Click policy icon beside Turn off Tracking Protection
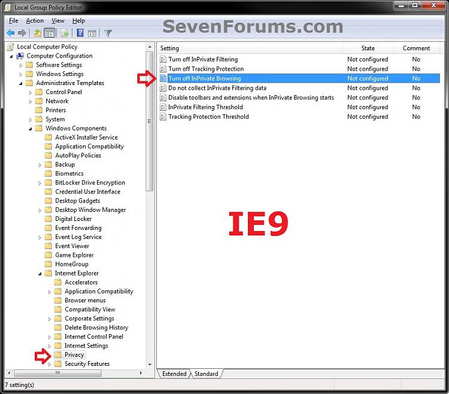The image size is (449, 394). 163,69
